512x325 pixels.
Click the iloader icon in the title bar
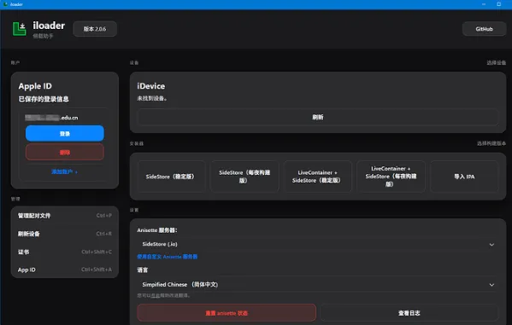[5, 4]
